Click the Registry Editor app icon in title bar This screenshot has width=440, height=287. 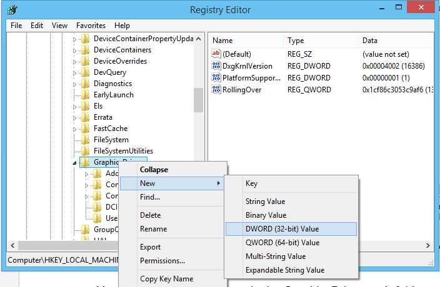[12, 10]
